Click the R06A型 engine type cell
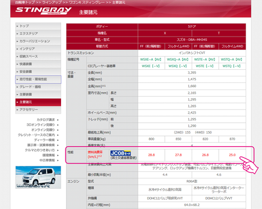Image resolution: width=262 pixels, height=209 pixels. tap(192, 181)
